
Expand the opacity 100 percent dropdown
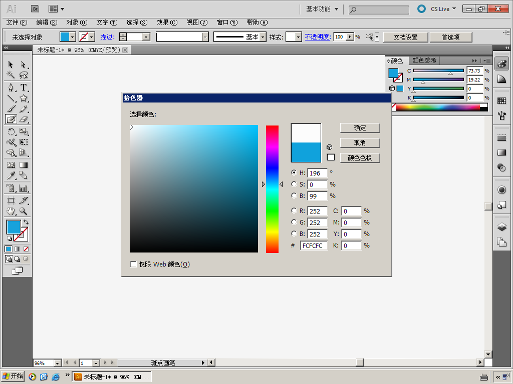pos(350,37)
